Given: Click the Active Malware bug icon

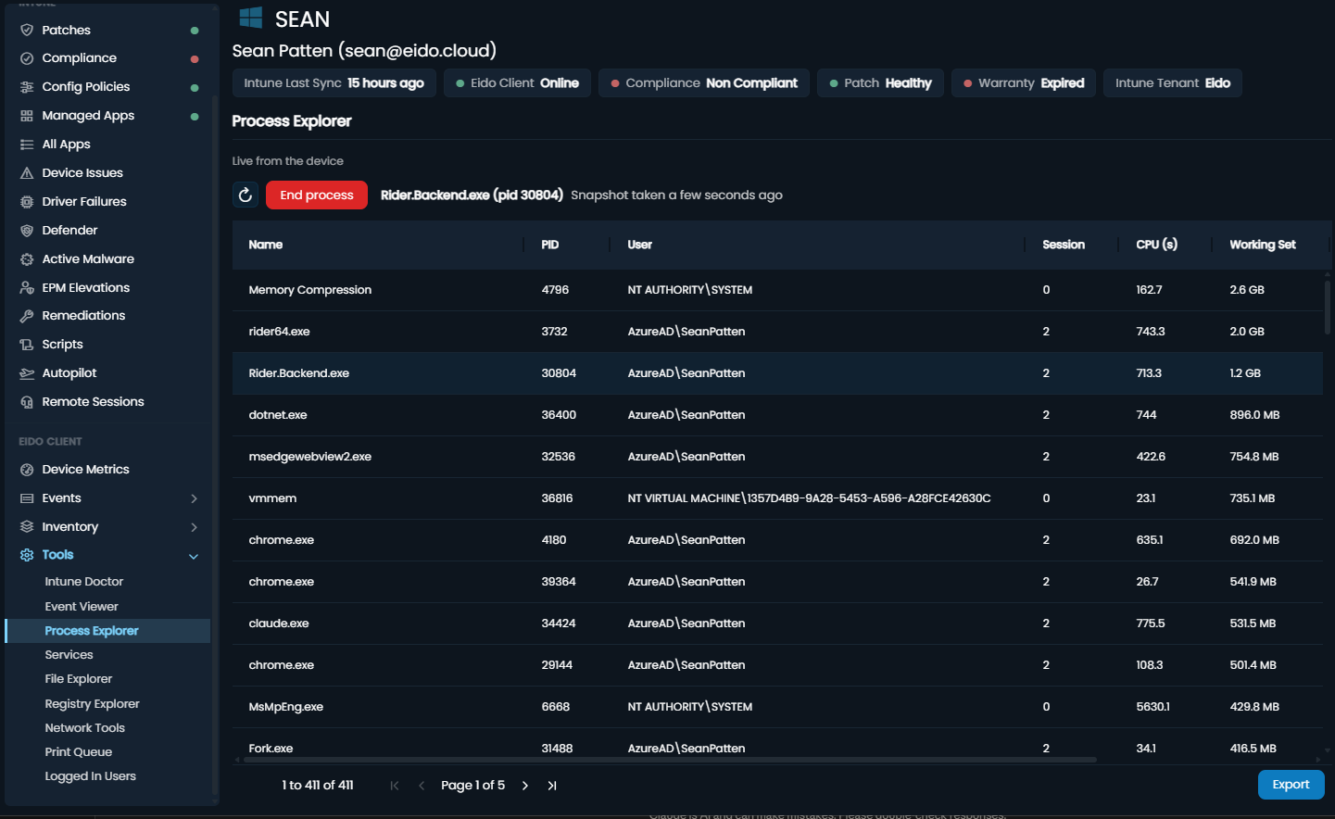Looking at the screenshot, I should (27, 259).
